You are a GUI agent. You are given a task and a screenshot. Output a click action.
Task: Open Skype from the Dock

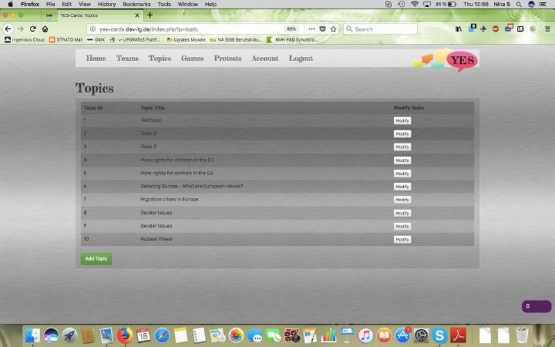coord(439,335)
